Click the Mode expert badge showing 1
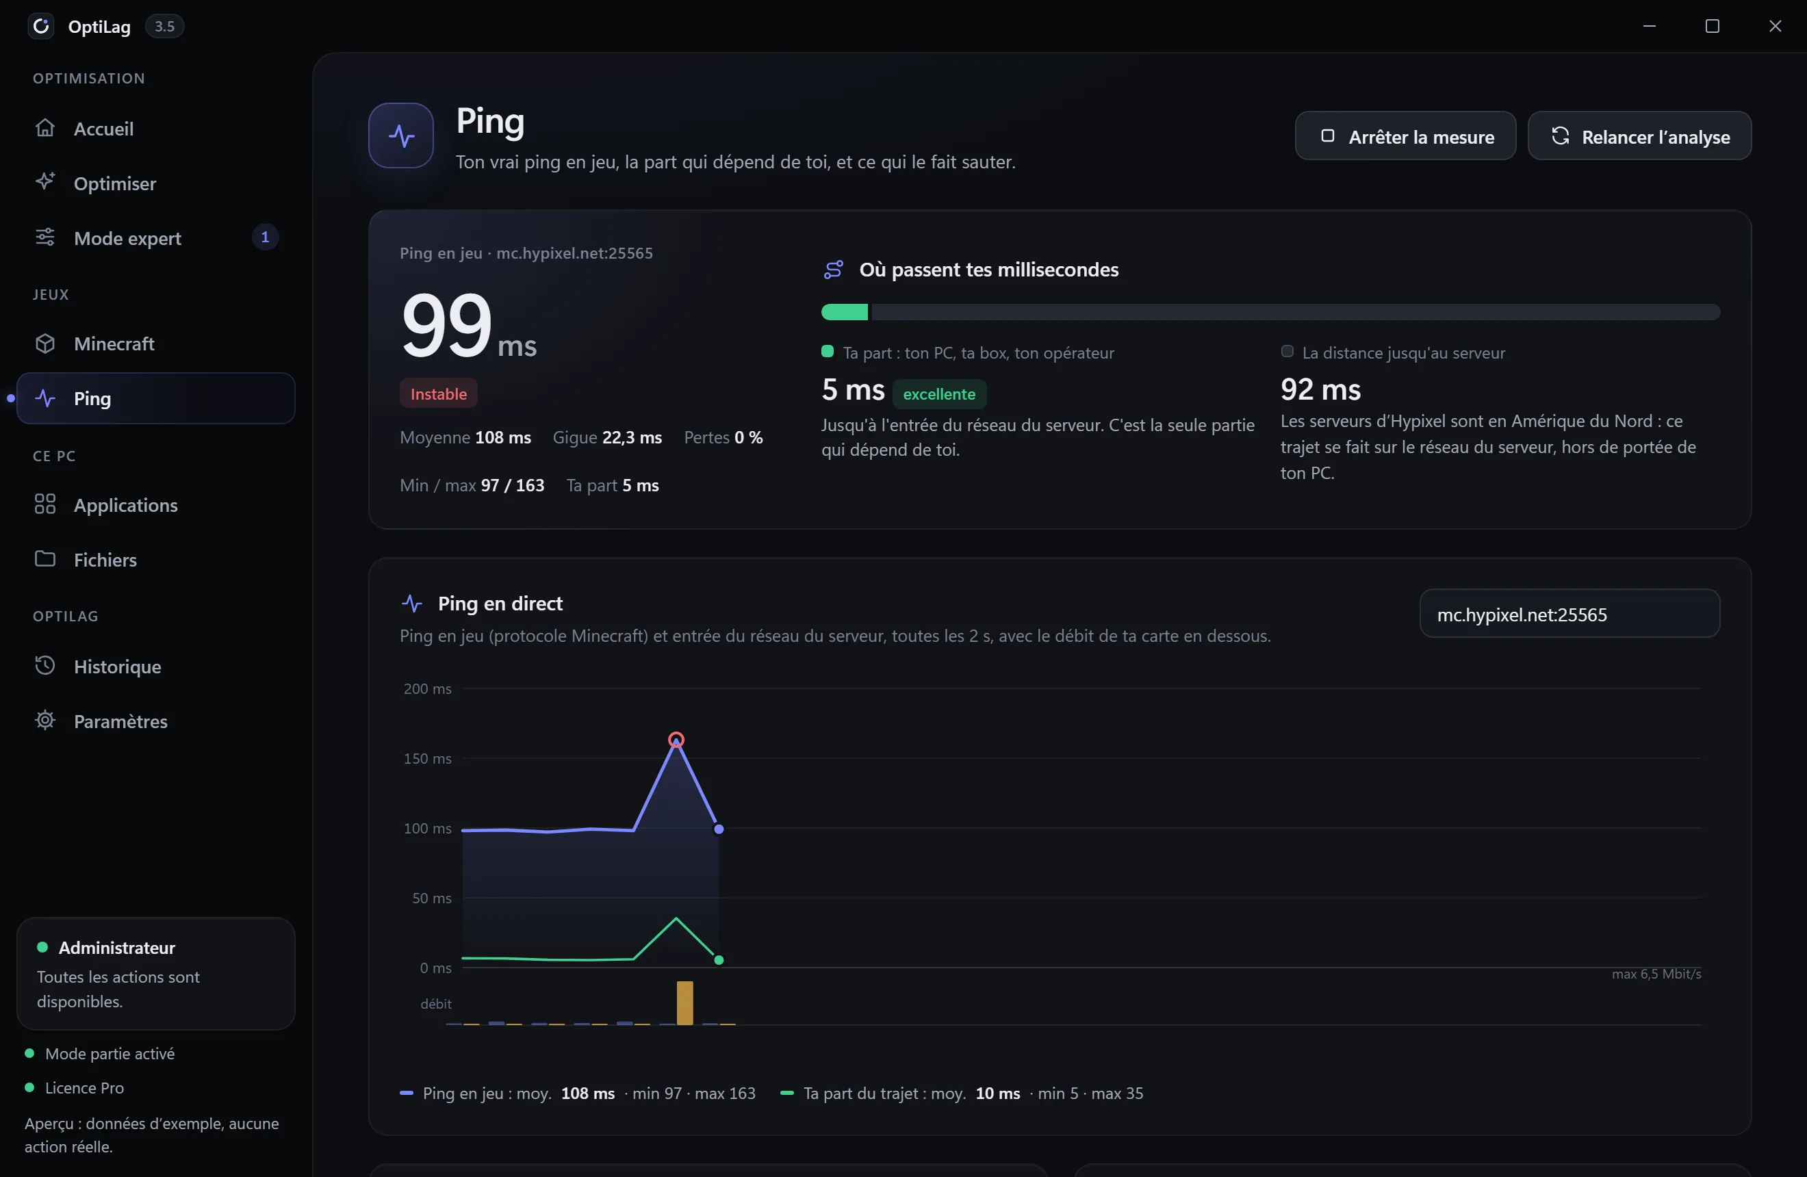 click(265, 237)
